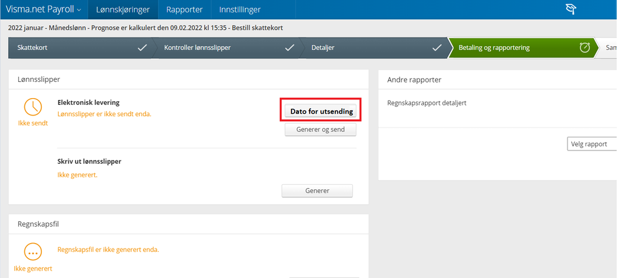Open the Innstillinger menu tab
This screenshot has width=623, height=278.
coord(240,9)
